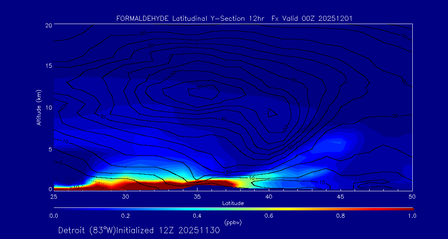448x239 pixels.
Task: Click the small triangular closed contour near latitude 40
Action: 272,112
